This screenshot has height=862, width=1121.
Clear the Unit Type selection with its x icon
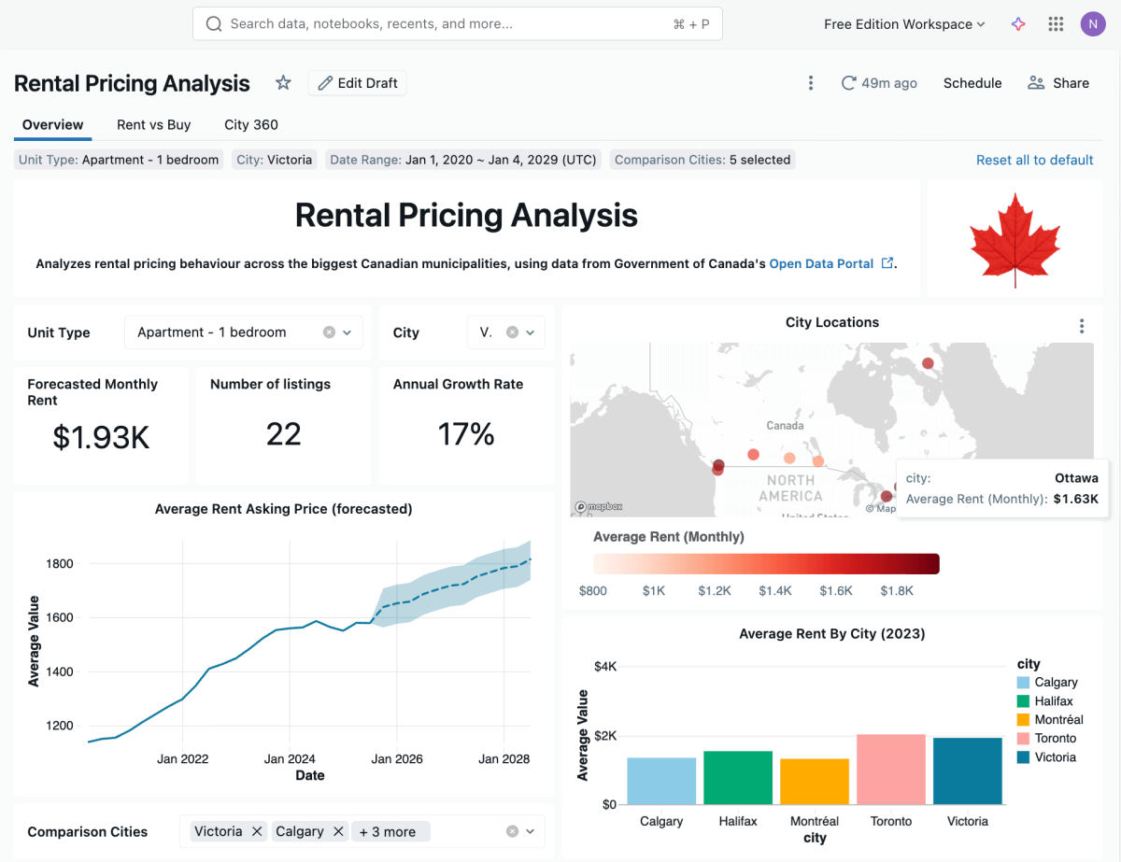(x=331, y=332)
